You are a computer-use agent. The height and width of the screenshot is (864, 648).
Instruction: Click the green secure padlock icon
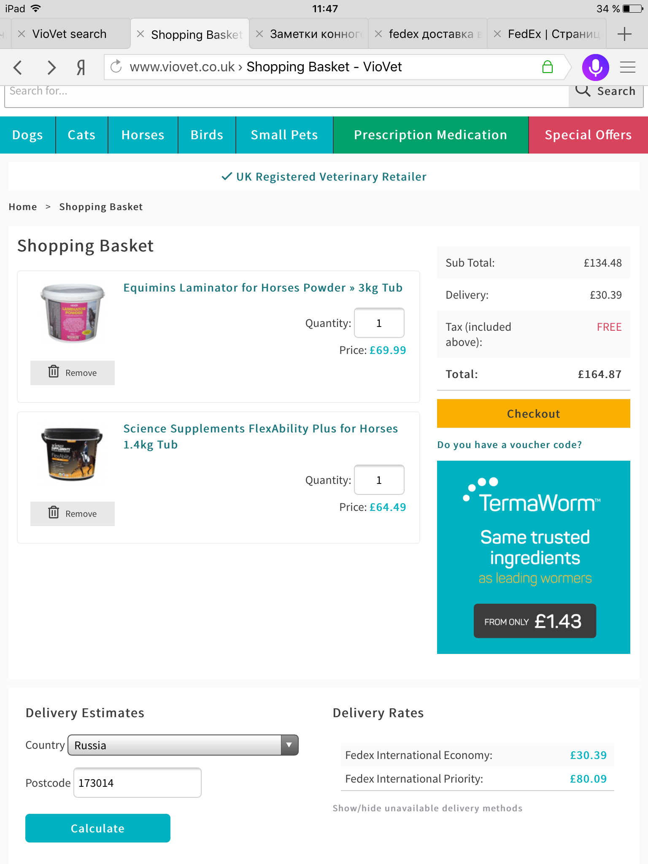[547, 67]
